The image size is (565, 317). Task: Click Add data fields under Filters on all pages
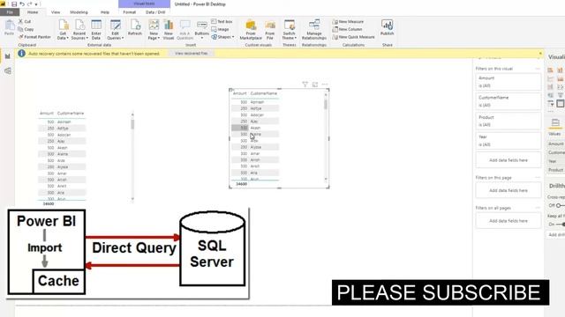click(x=508, y=221)
